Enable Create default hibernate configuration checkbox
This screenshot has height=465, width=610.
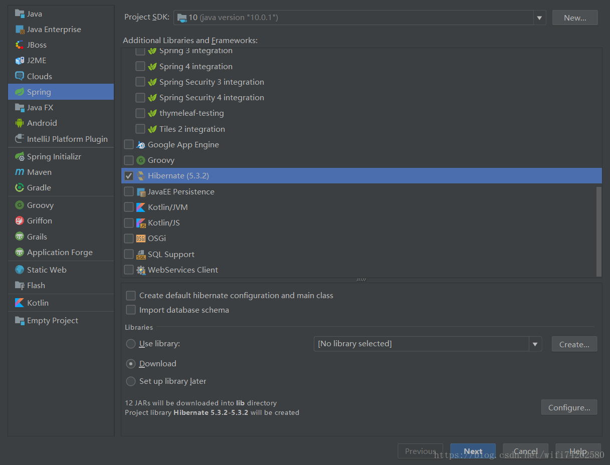pos(131,295)
